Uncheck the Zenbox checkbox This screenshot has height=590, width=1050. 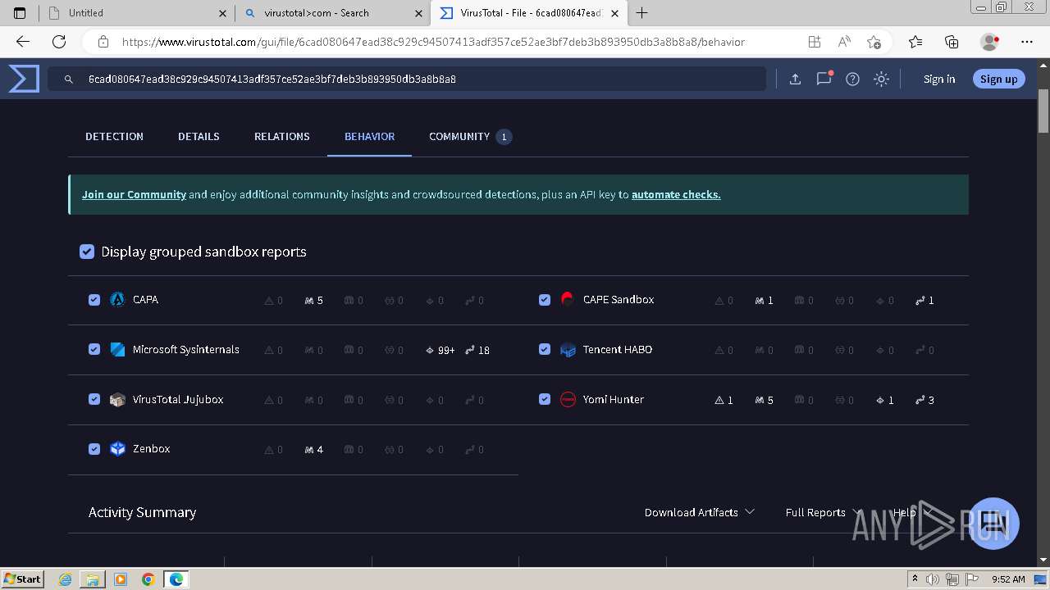[94, 449]
